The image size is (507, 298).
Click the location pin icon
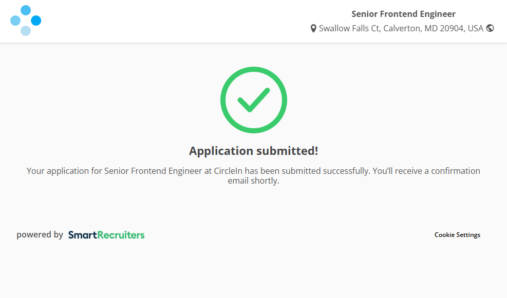[313, 29]
